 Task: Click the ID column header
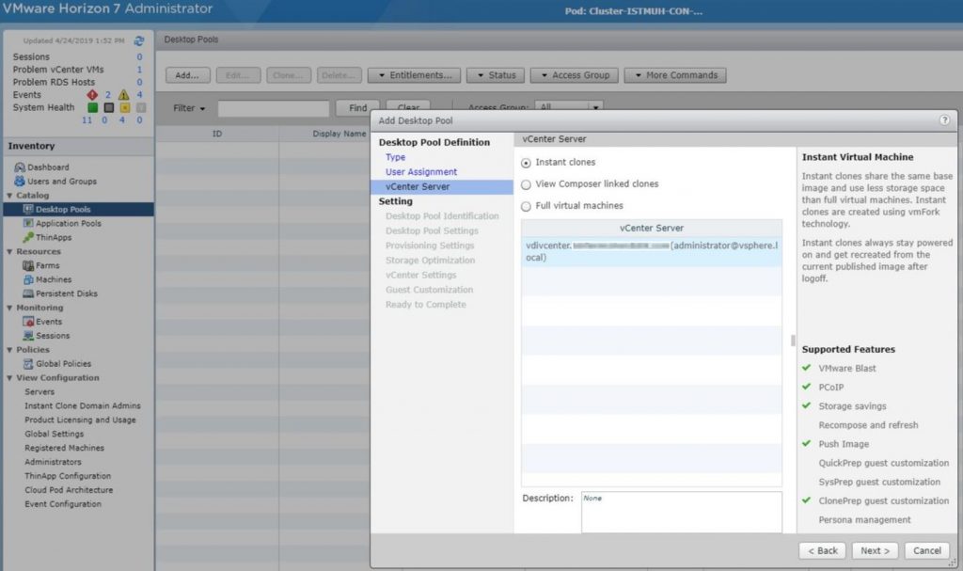pos(217,134)
